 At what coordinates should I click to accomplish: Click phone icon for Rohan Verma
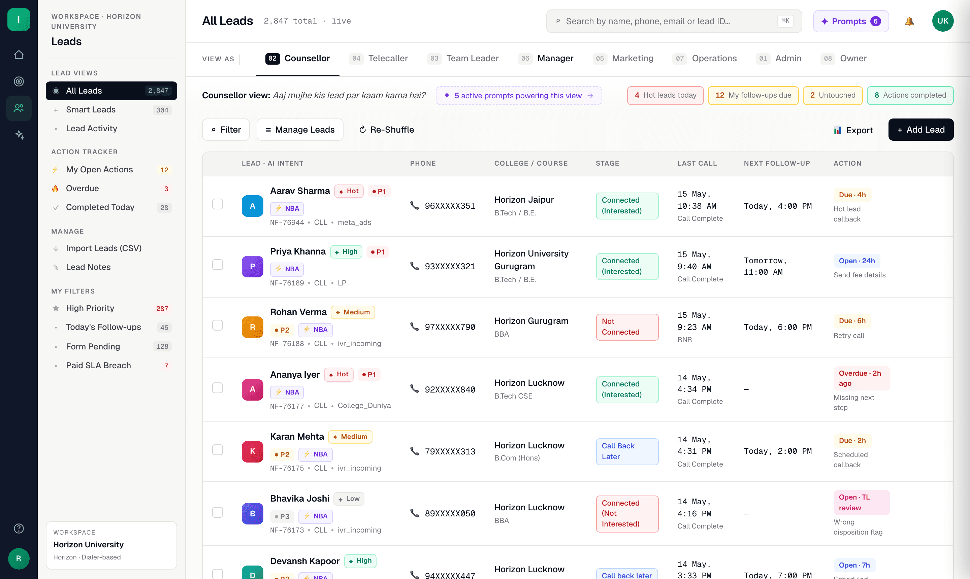pyautogui.click(x=415, y=327)
